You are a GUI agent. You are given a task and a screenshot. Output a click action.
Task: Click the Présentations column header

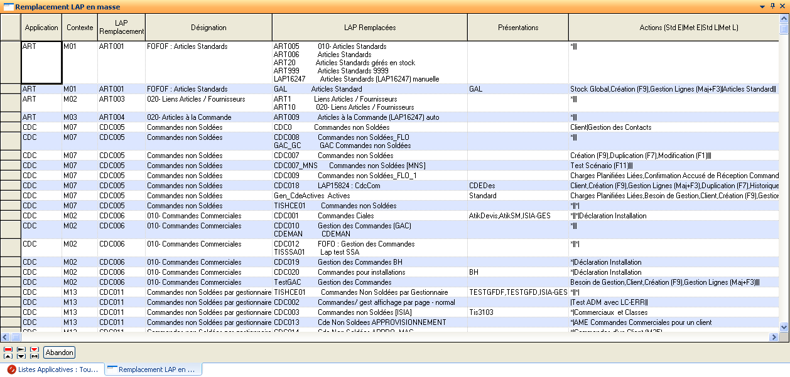coord(517,28)
